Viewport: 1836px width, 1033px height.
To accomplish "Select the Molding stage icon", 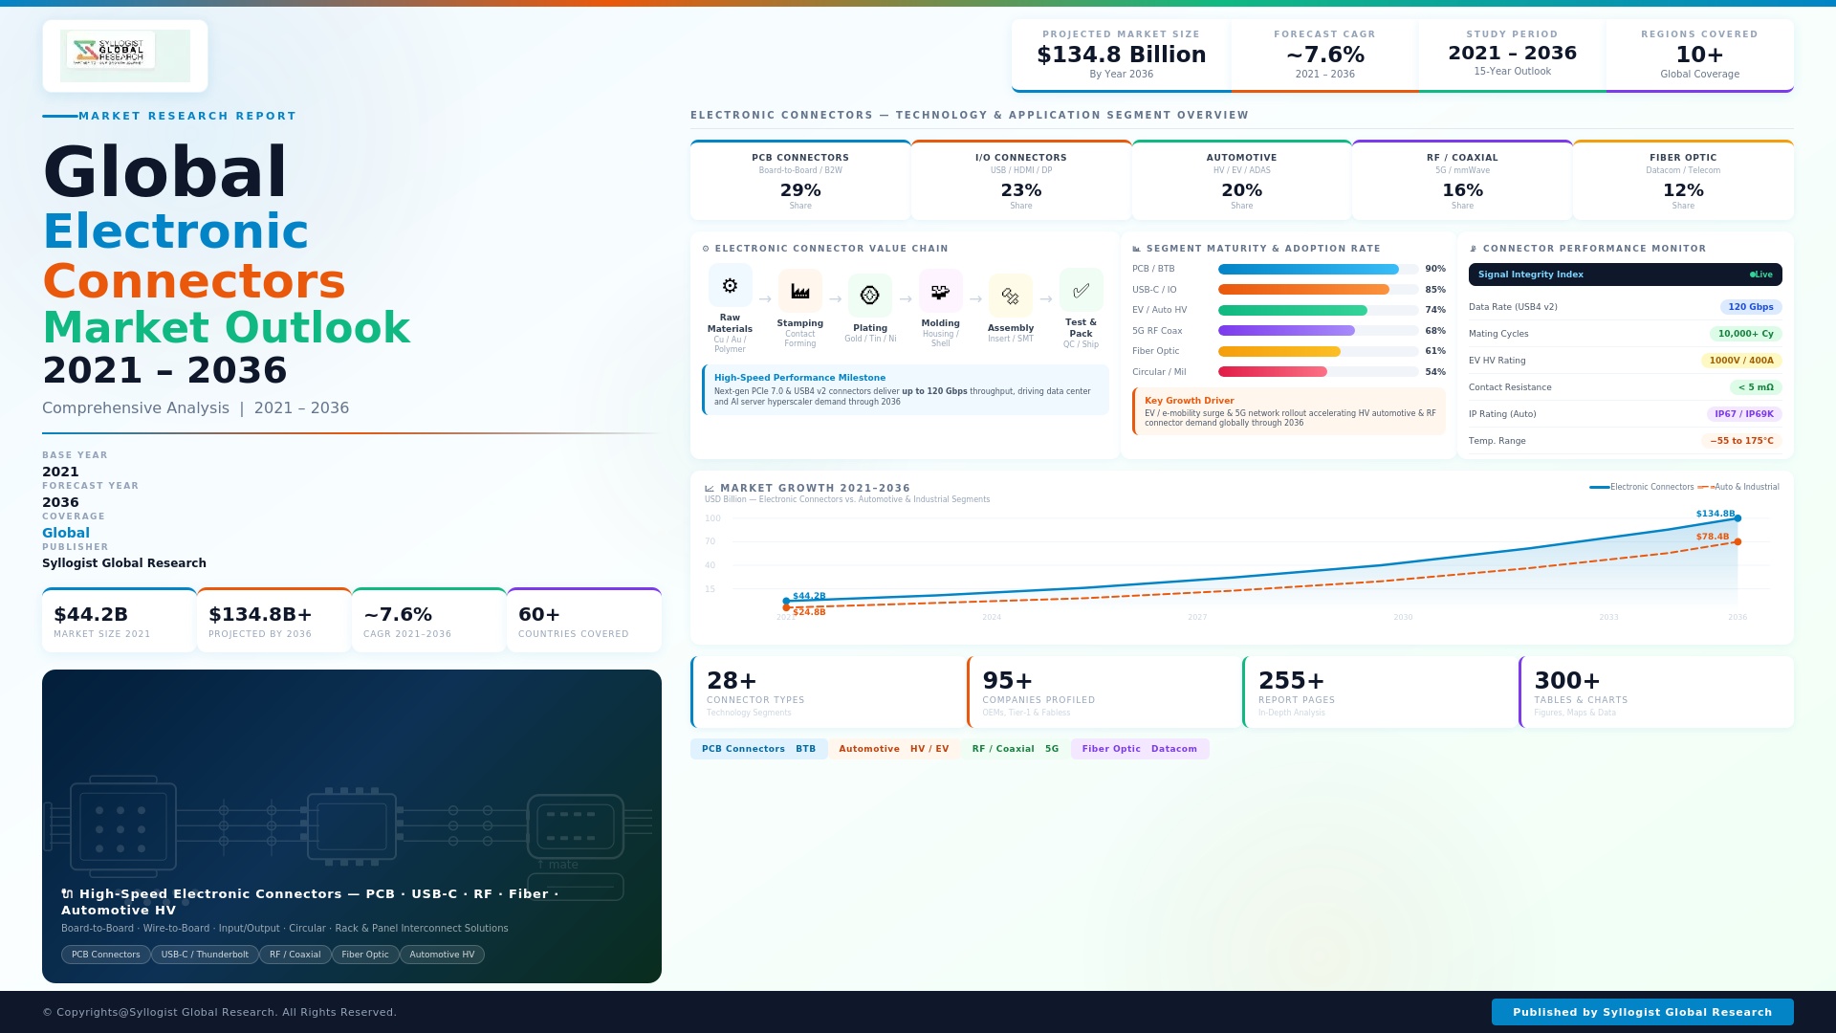I will pyautogui.click(x=940, y=292).
